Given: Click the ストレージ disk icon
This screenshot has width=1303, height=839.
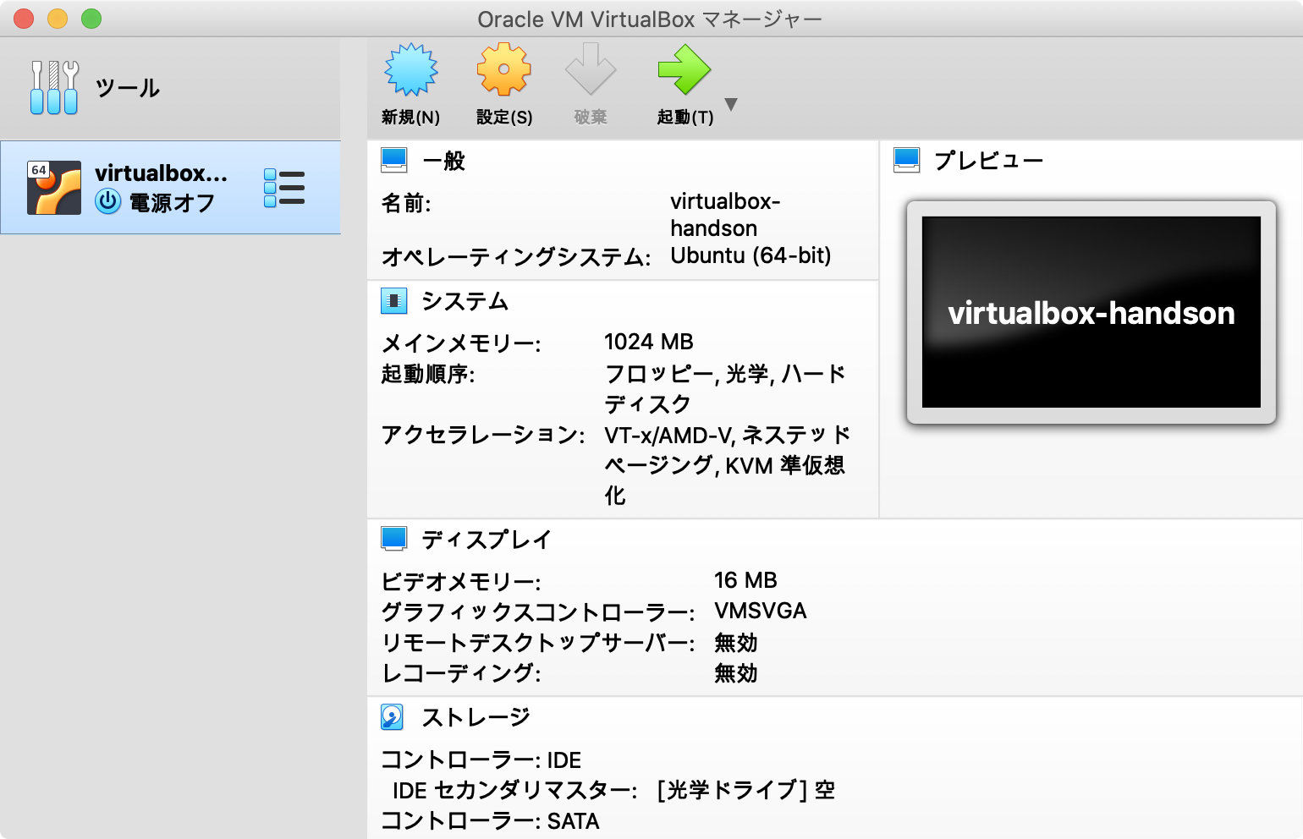Looking at the screenshot, I should pyautogui.click(x=393, y=717).
